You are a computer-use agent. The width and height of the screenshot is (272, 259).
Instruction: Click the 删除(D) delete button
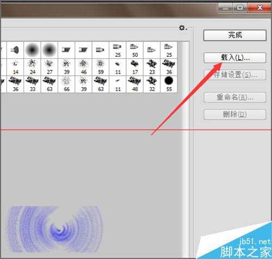[235, 115]
